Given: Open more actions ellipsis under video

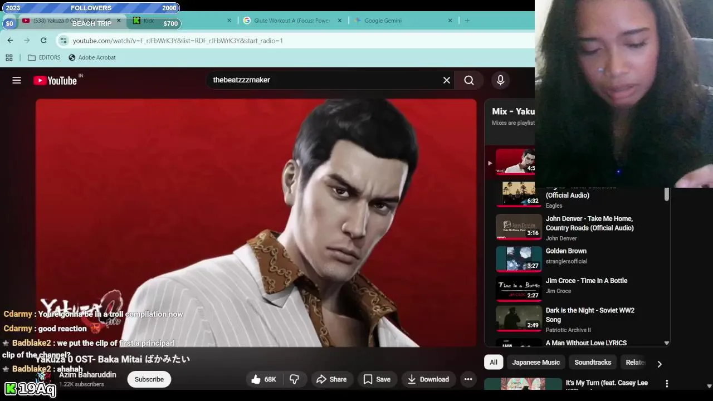Looking at the screenshot, I should (x=468, y=379).
